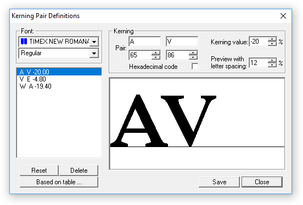Decrease the Kerning value spinner
Screen dimensions: 303x205
pyautogui.click(x=272, y=44)
